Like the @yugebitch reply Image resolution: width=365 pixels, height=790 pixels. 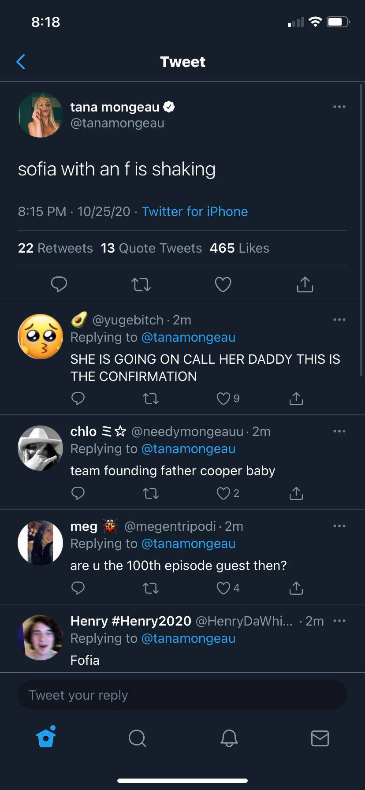pos(223,399)
